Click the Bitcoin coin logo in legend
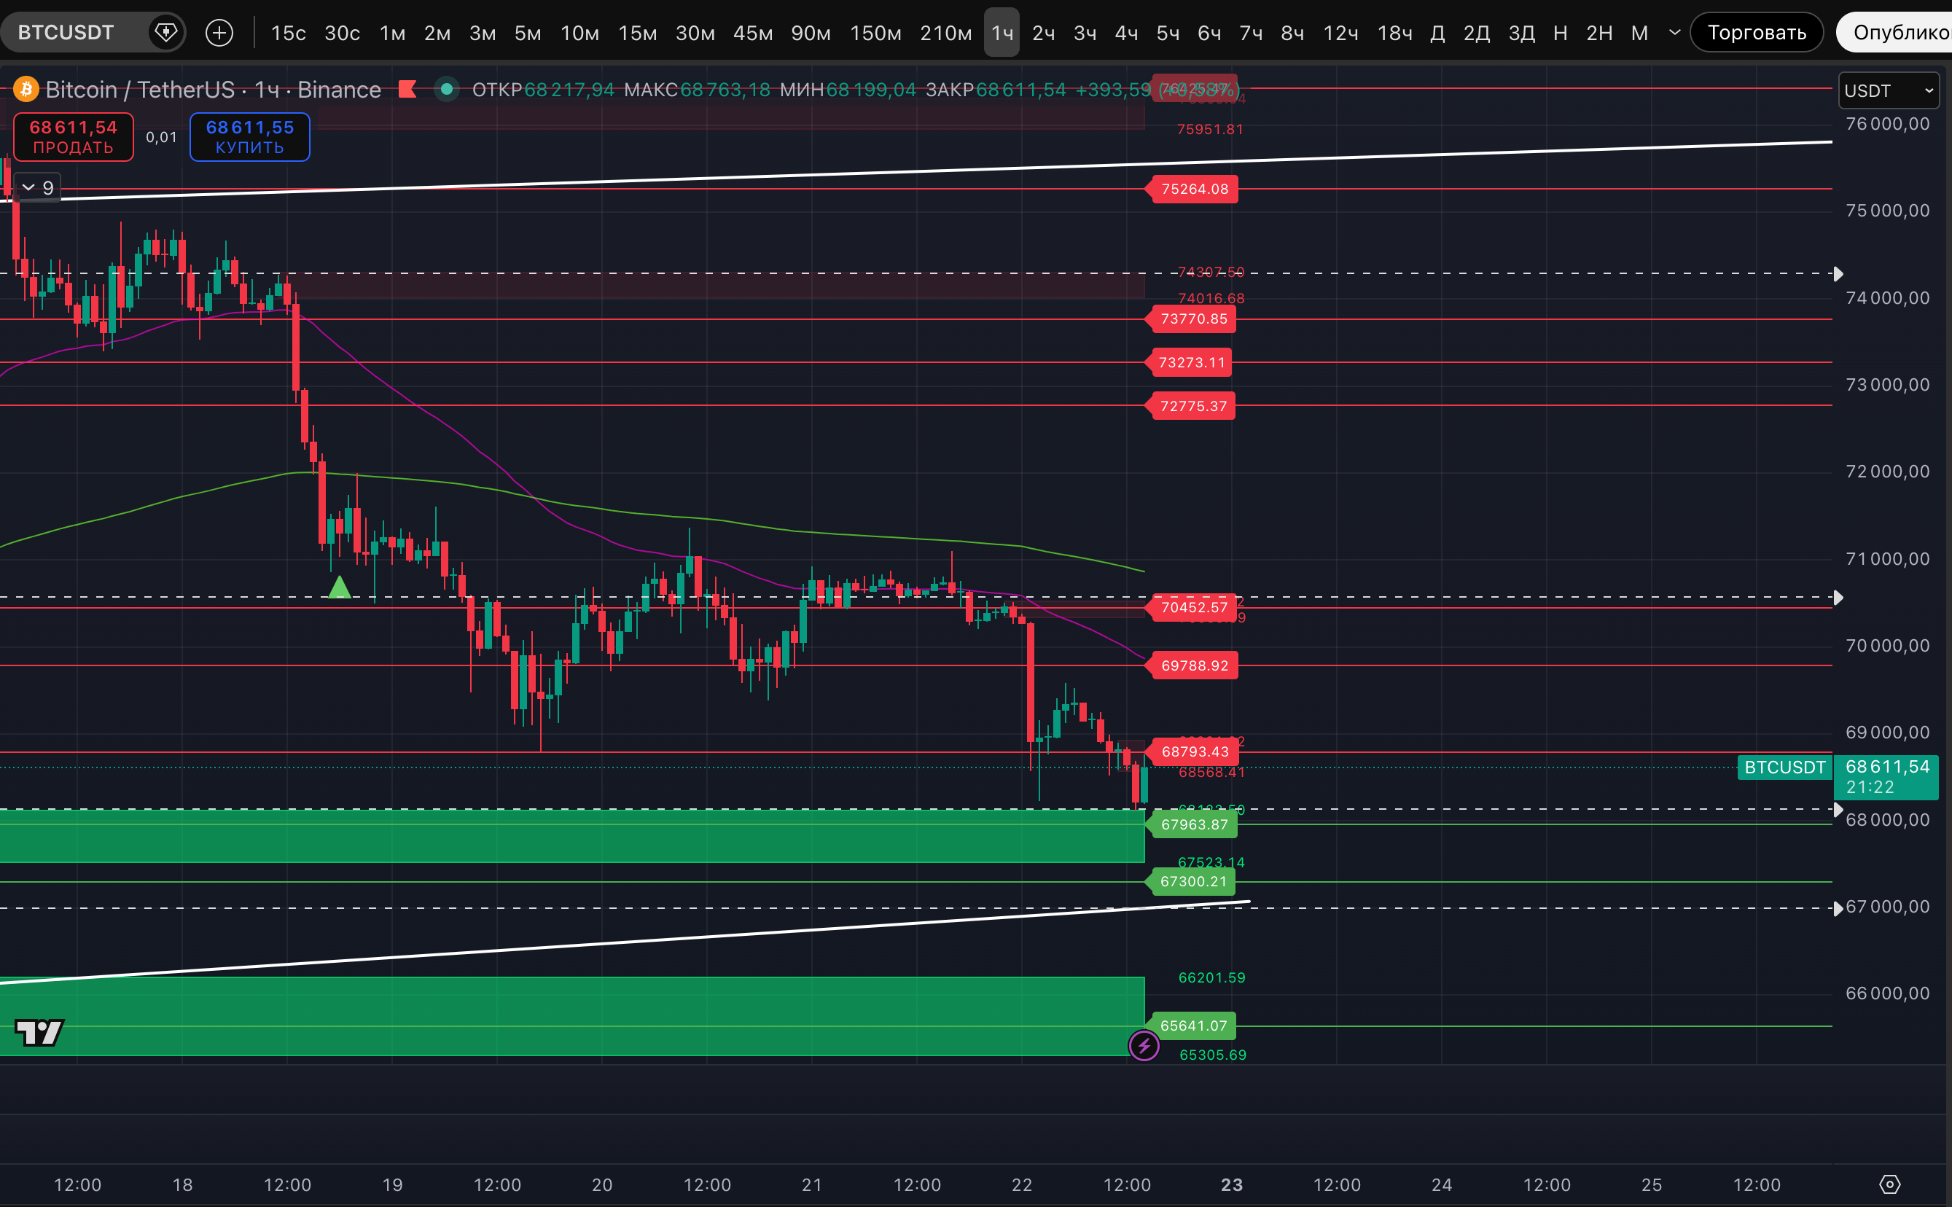 [x=26, y=89]
